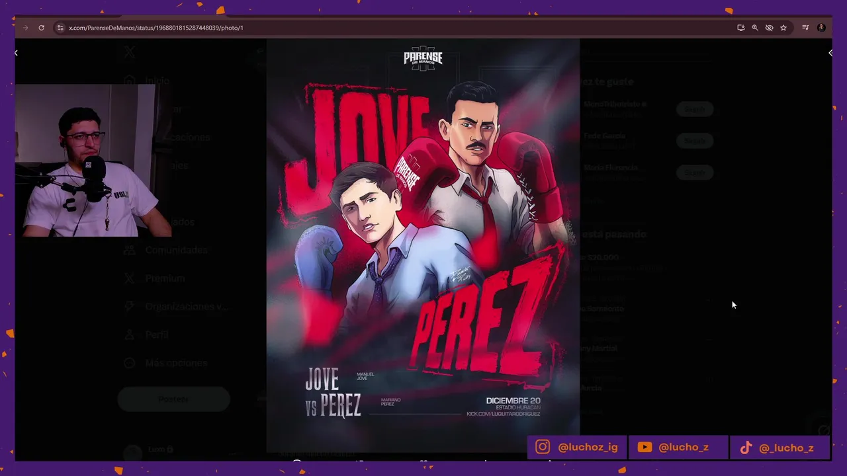Open Premium in the dimmed X sidebar
Image resolution: width=847 pixels, height=476 pixels.
click(x=156, y=278)
